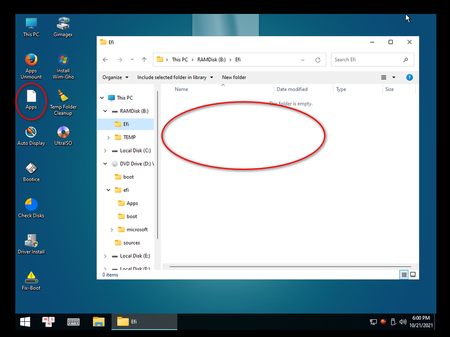The image size is (450, 337).
Task: Open Fix-Boot desktop shortcut
Action: 31,281
